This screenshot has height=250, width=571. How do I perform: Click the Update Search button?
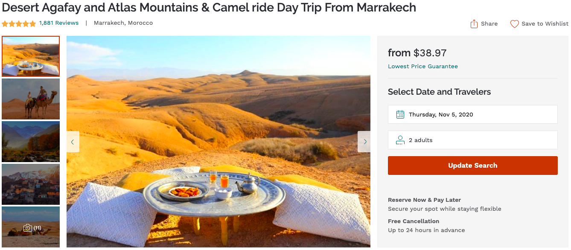(472, 166)
